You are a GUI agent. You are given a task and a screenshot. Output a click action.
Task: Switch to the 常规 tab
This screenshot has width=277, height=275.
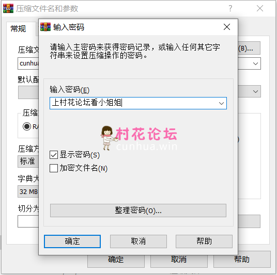click(x=18, y=28)
